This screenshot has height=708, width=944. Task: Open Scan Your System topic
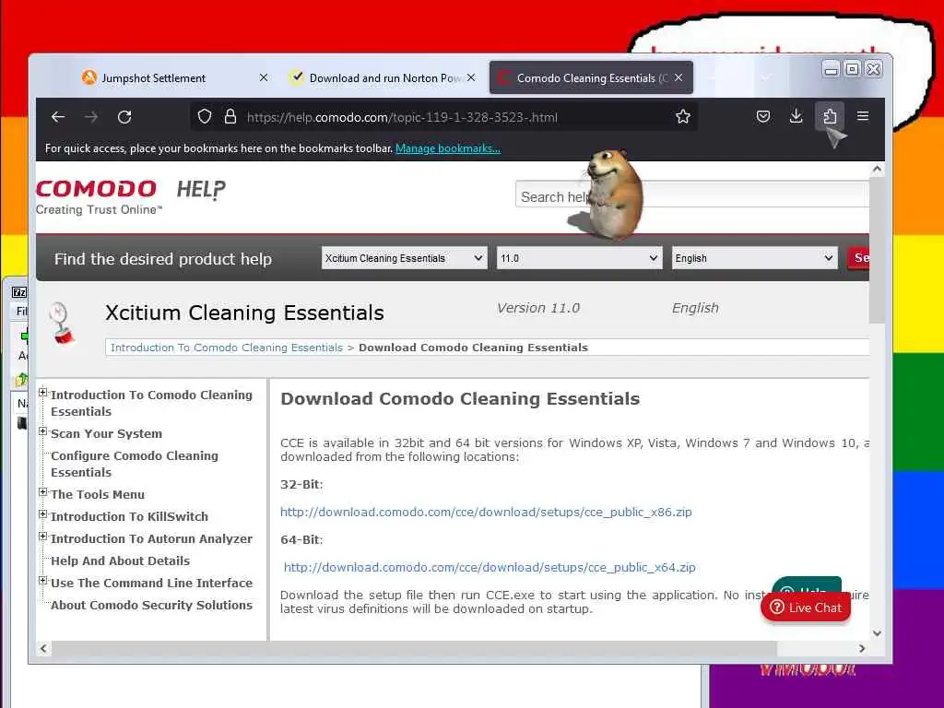tap(107, 433)
